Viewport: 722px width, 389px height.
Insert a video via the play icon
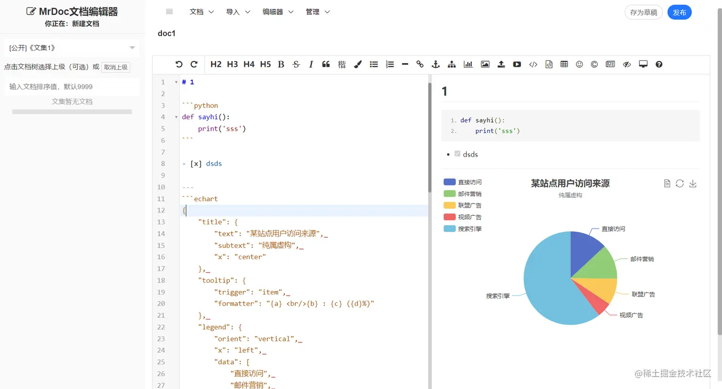pyautogui.click(x=517, y=64)
